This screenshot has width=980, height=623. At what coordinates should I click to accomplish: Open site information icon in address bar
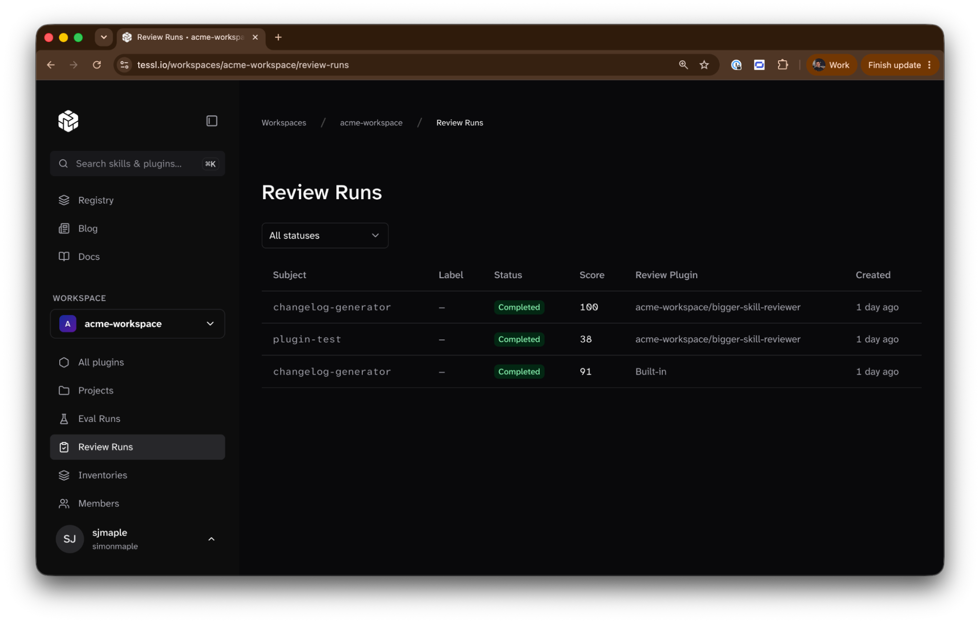(125, 65)
